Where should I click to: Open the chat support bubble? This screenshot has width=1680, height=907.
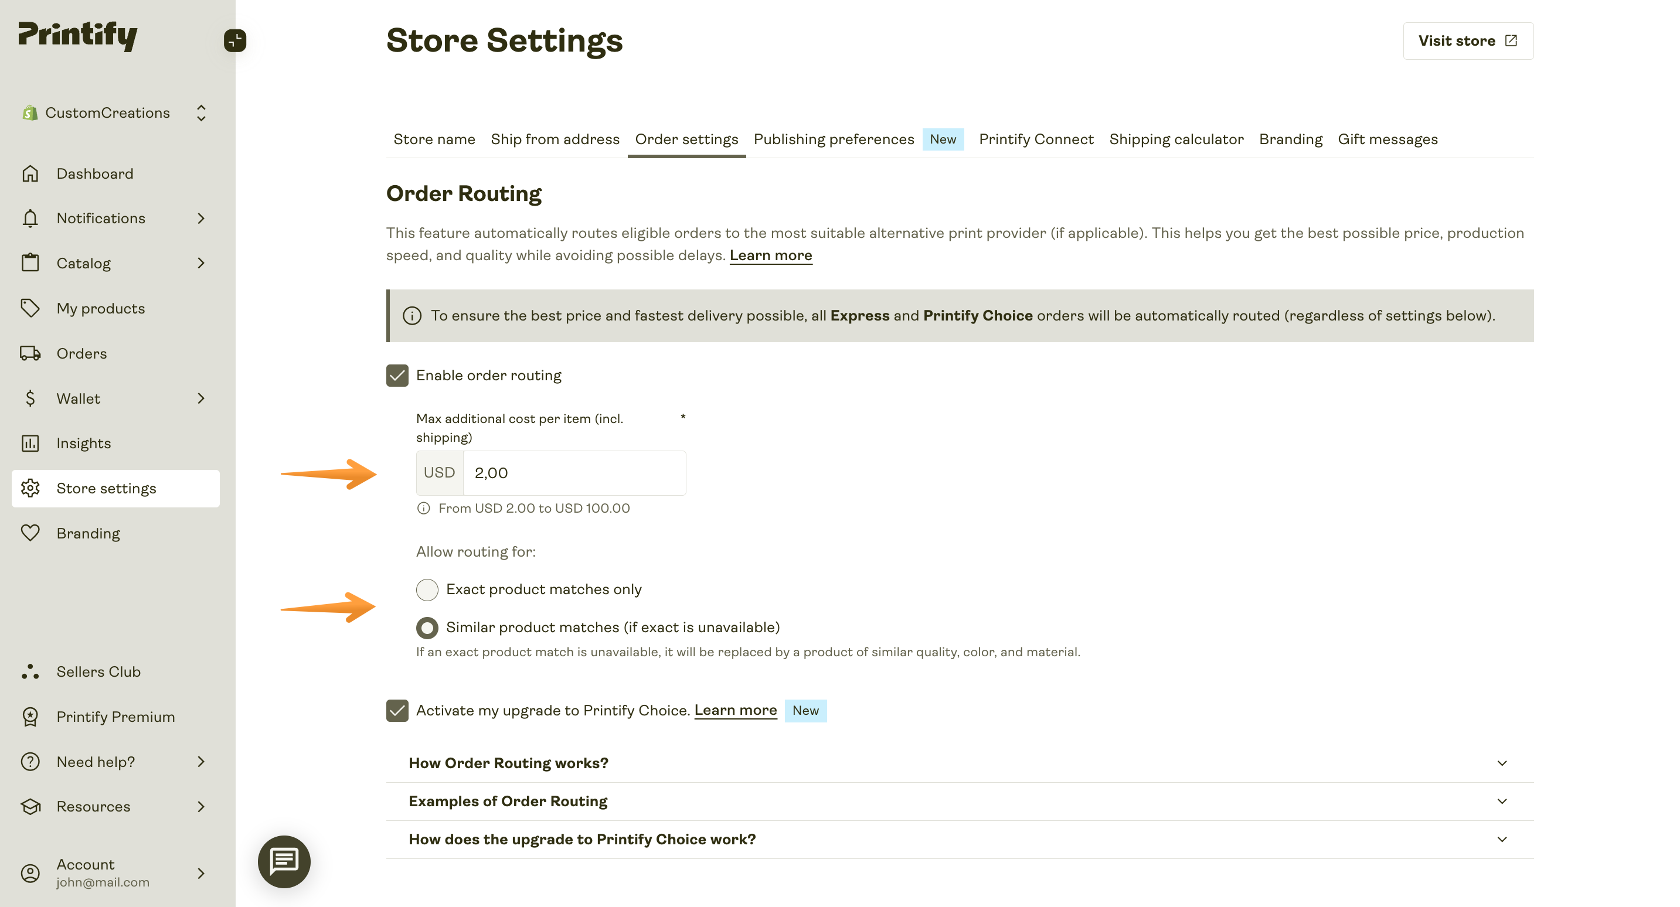[x=284, y=861]
